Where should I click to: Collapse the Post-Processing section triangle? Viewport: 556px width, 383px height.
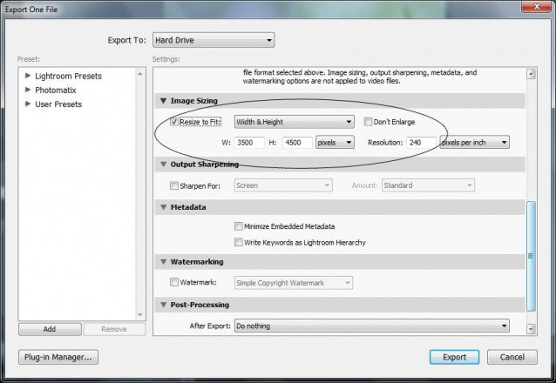tap(162, 306)
